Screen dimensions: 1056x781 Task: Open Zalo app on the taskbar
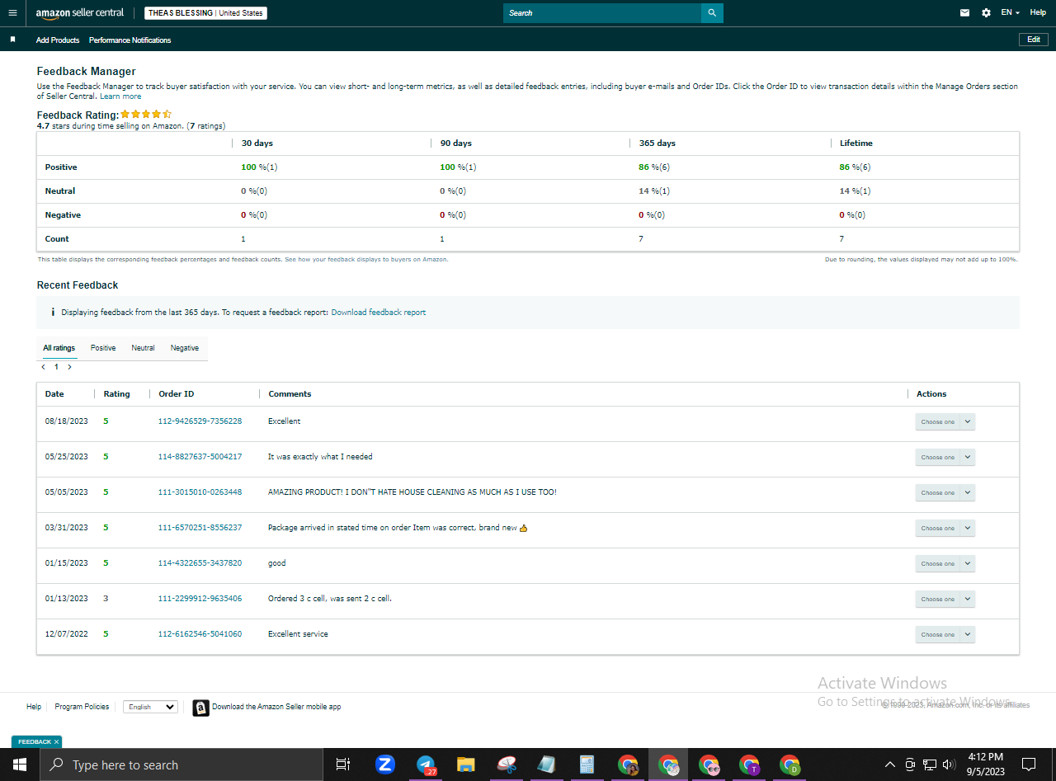click(385, 765)
